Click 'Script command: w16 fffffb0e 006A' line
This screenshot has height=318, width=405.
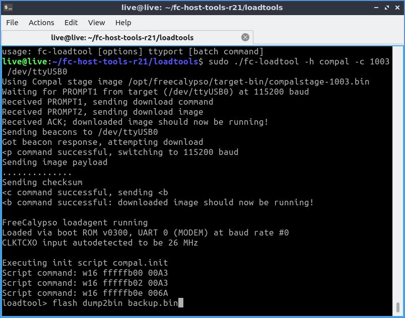click(x=85, y=293)
